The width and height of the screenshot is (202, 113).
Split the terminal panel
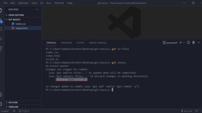[x=188, y=43]
